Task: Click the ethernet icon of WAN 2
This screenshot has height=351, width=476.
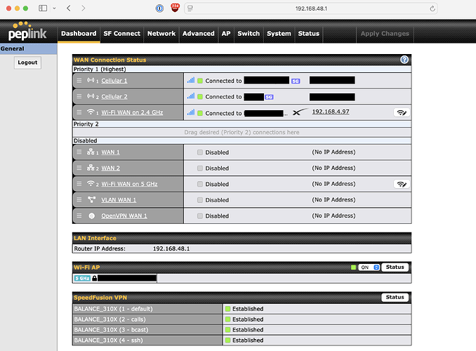Action: 91,168
